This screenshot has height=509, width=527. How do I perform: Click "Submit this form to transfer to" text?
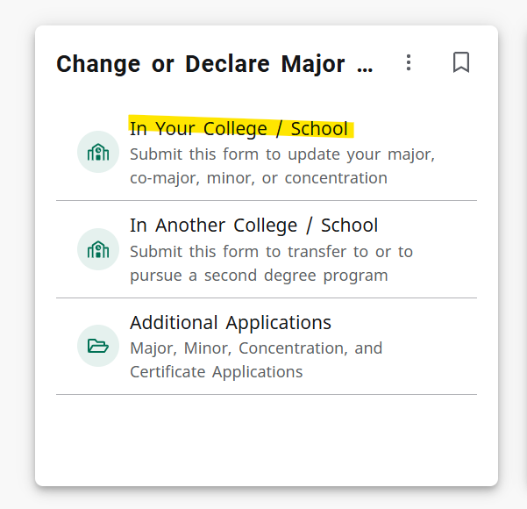[271, 252]
